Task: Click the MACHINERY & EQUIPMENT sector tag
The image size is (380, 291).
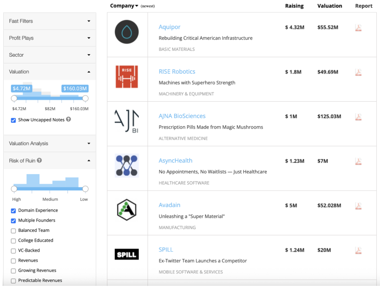Action: pyautogui.click(x=186, y=94)
